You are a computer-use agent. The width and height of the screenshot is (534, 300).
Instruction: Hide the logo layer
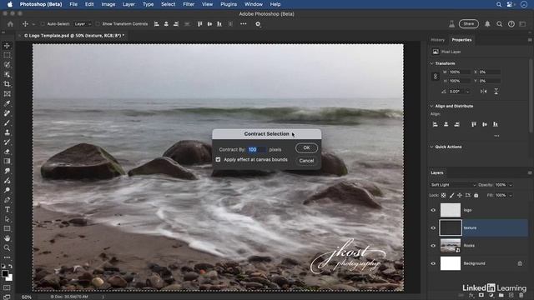(x=433, y=210)
